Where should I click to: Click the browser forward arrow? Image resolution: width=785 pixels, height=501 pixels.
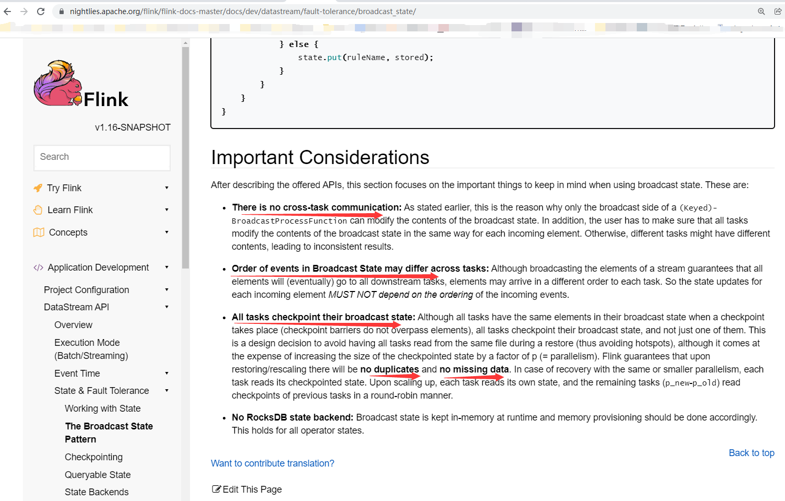(24, 11)
